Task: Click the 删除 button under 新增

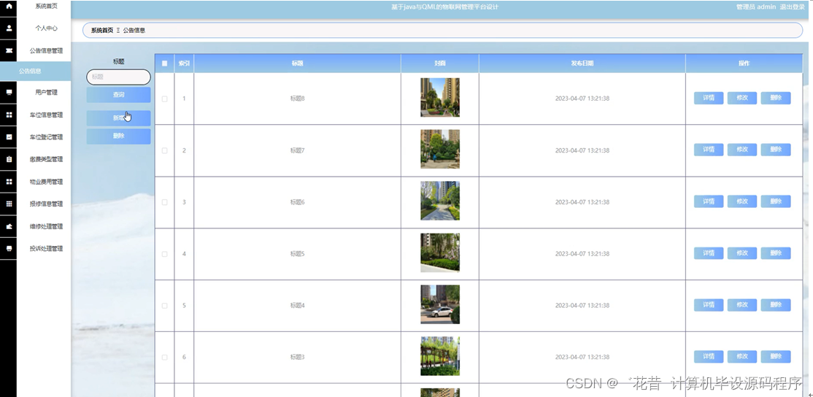Action: tap(118, 136)
